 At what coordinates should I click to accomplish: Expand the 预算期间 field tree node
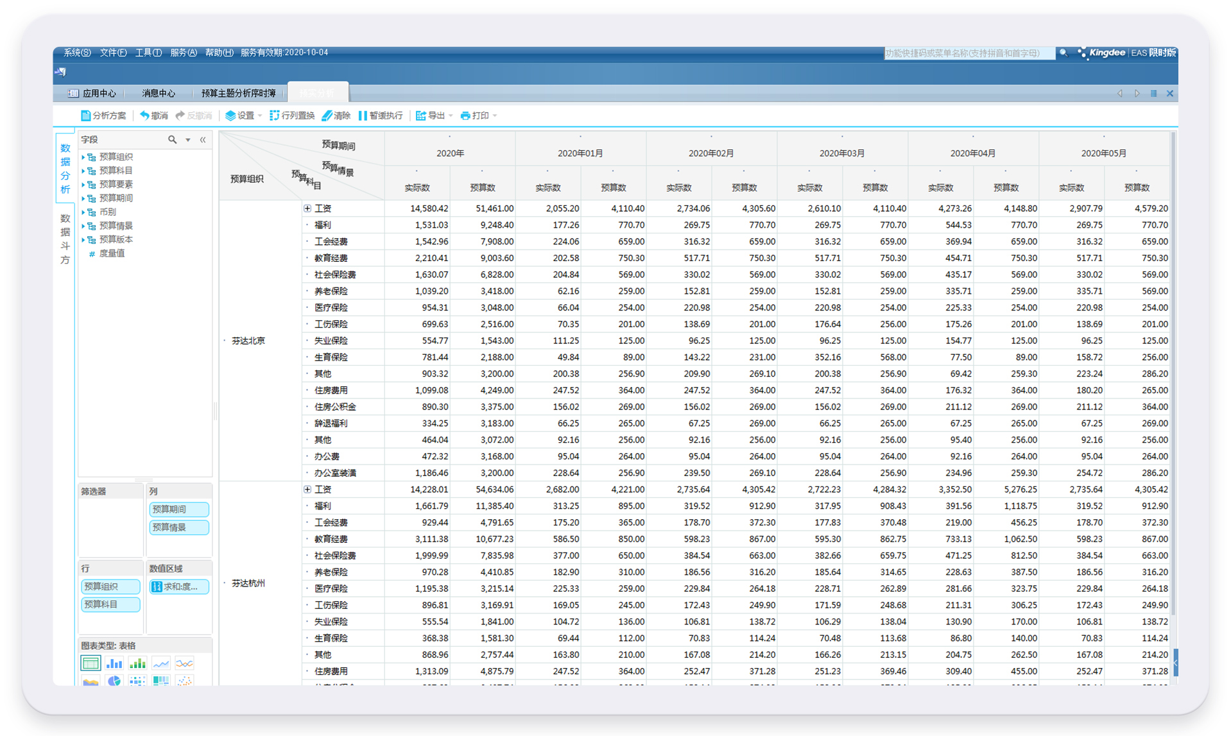[x=83, y=198]
